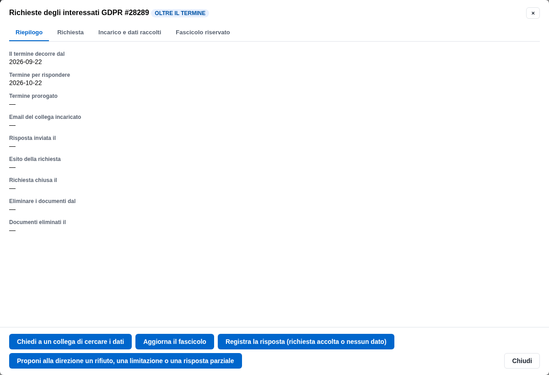Close the dialog with the × icon
The width and height of the screenshot is (549, 375).
[533, 13]
